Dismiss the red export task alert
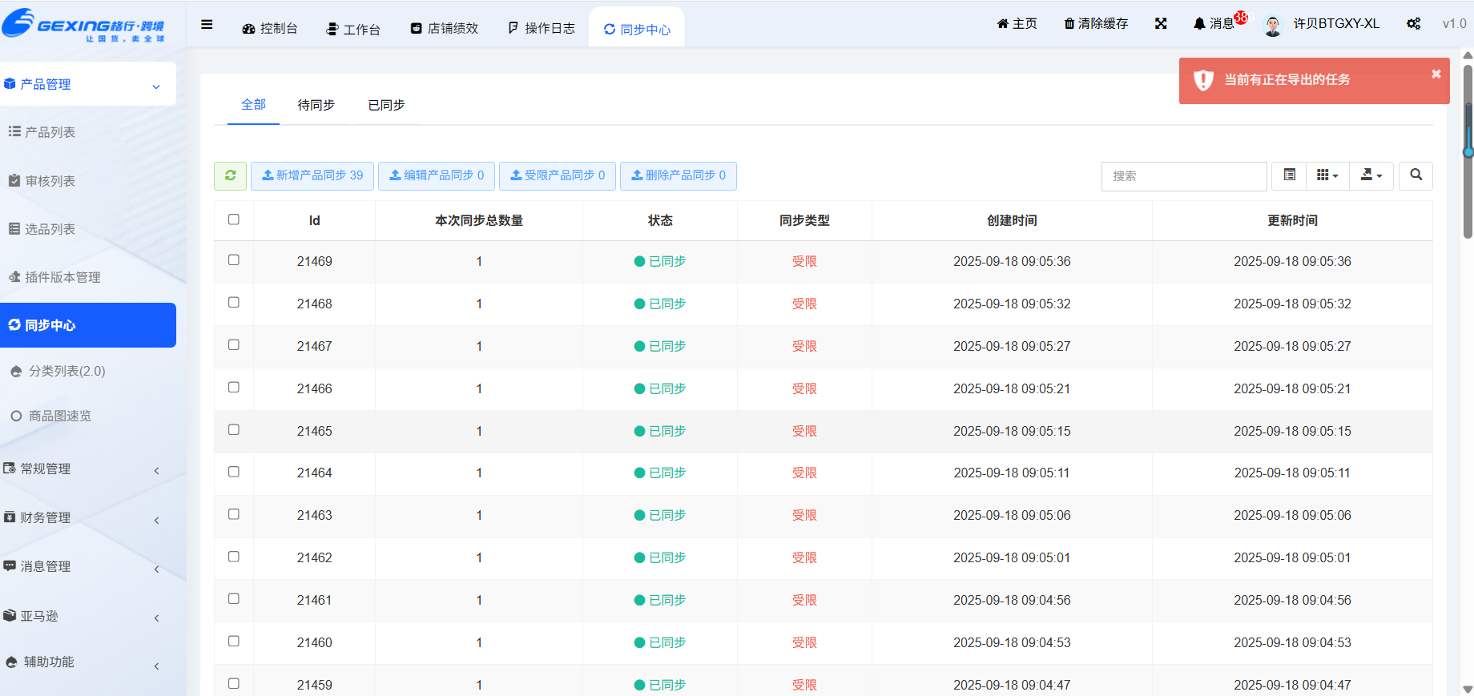The image size is (1474, 696). 1436,74
